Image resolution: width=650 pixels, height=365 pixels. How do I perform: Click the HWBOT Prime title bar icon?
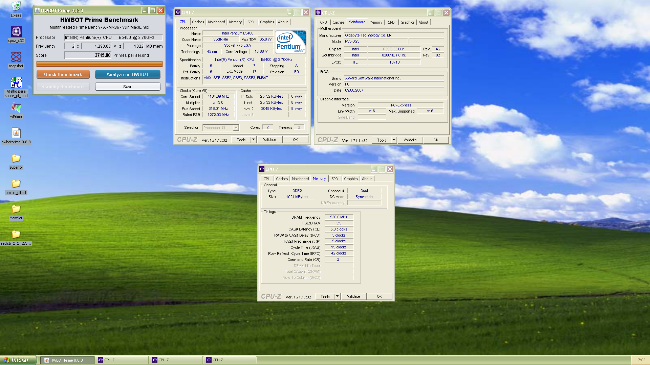pos(37,10)
